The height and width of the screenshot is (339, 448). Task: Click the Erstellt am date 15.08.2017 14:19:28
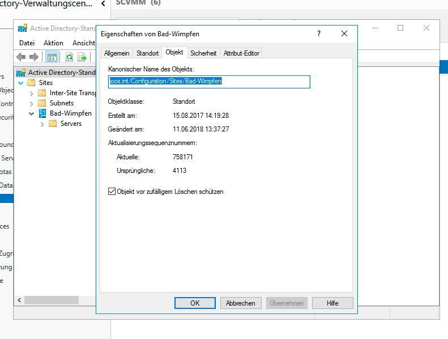[200, 116]
